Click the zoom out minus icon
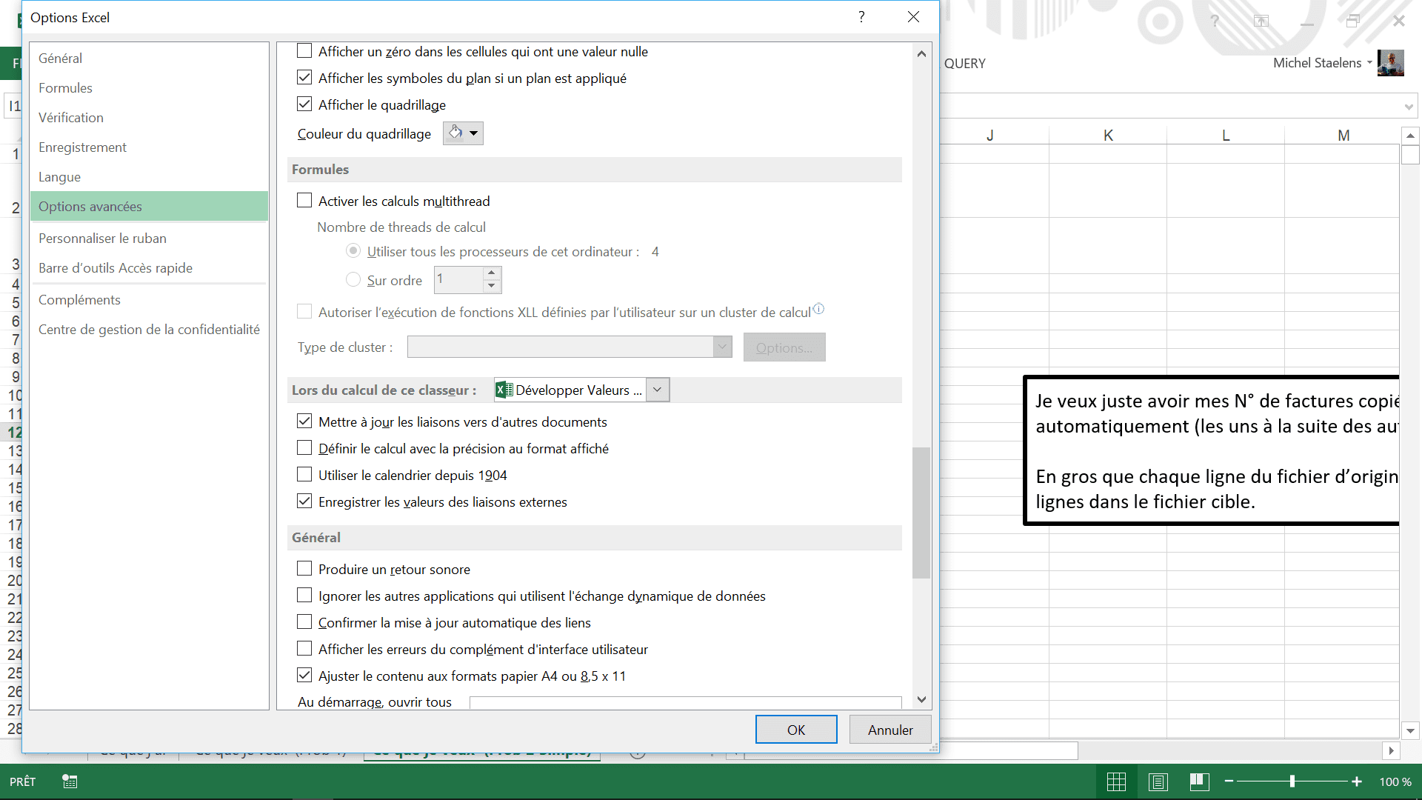Screen dimensions: 1422x800 tap(1229, 781)
